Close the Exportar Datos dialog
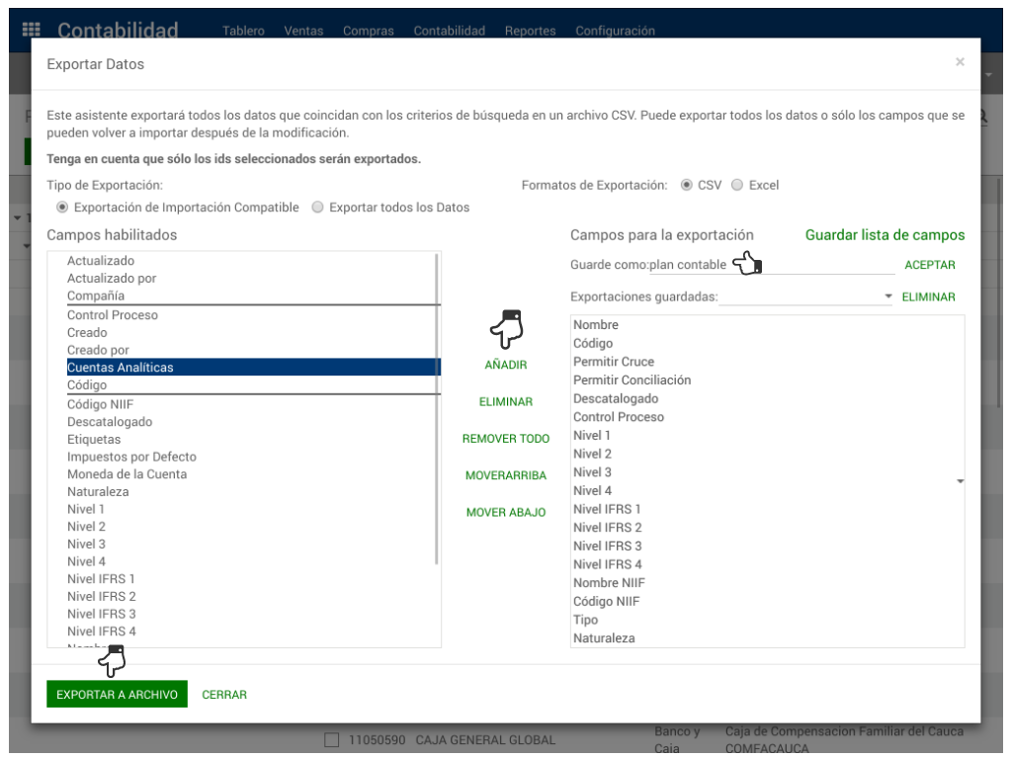The height and width of the screenshot is (758, 1011). [959, 62]
